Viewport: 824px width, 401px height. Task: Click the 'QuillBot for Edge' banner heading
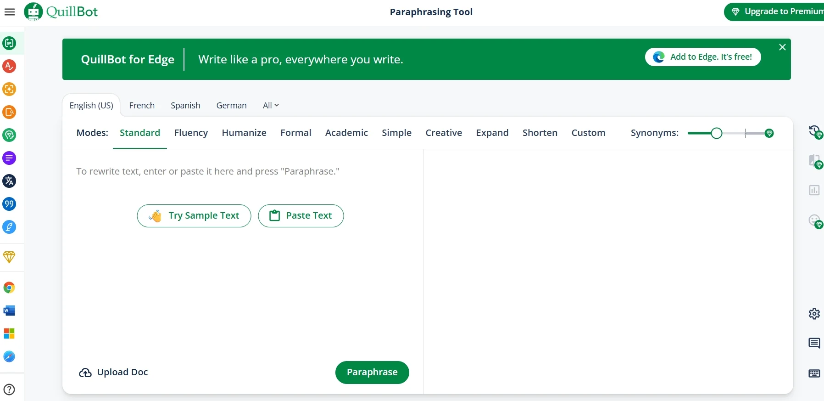tap(128, 59)
